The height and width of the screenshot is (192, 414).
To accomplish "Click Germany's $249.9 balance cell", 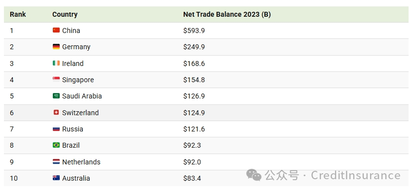I will pos(194,47).
